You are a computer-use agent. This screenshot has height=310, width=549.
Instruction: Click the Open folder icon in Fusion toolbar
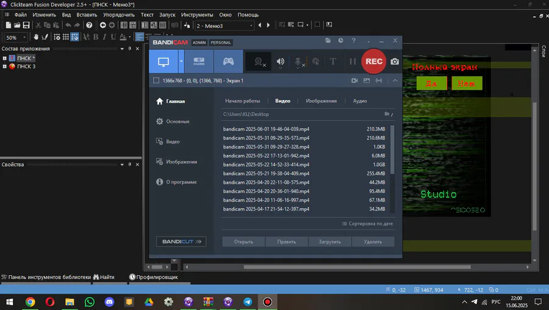coord(17,25)
